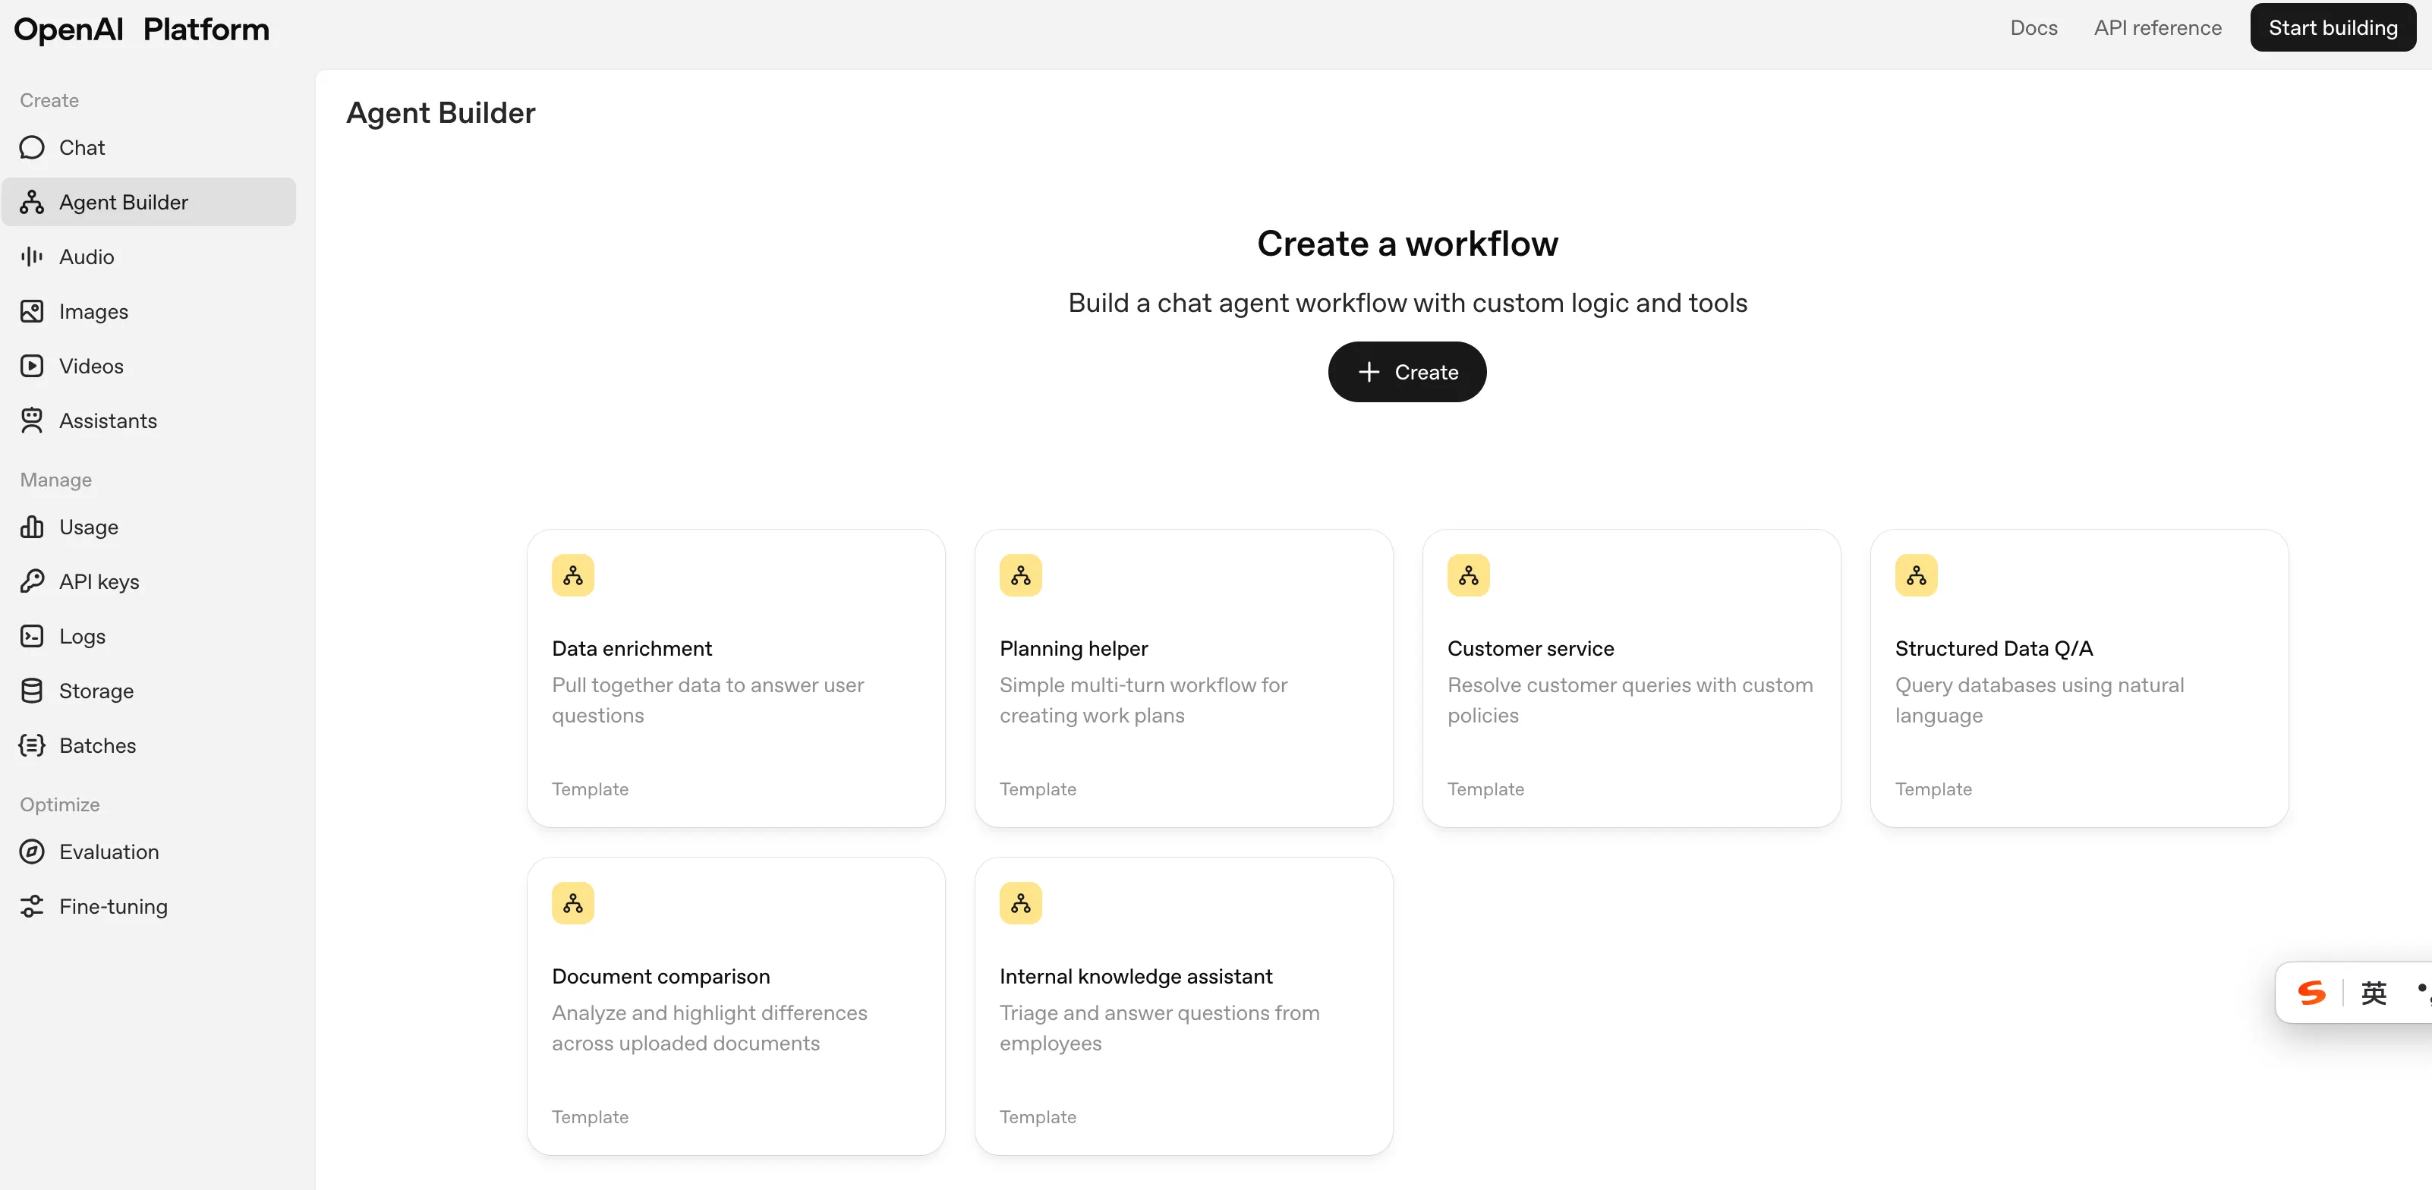Image resolution: width=2432 pixels, height=1190 pixels.
Task: Click the Storage database icon
Action: coord(32,691)
